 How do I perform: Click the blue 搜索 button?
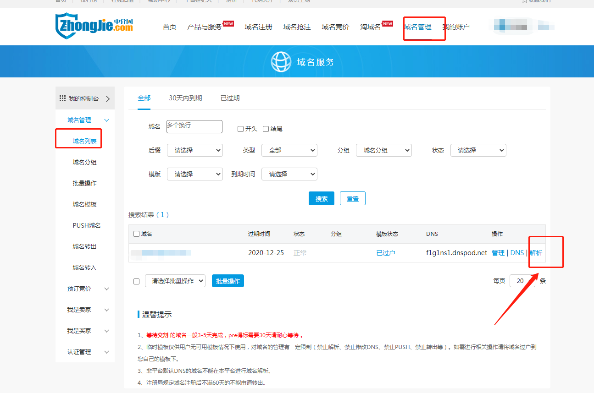(321, 199)
